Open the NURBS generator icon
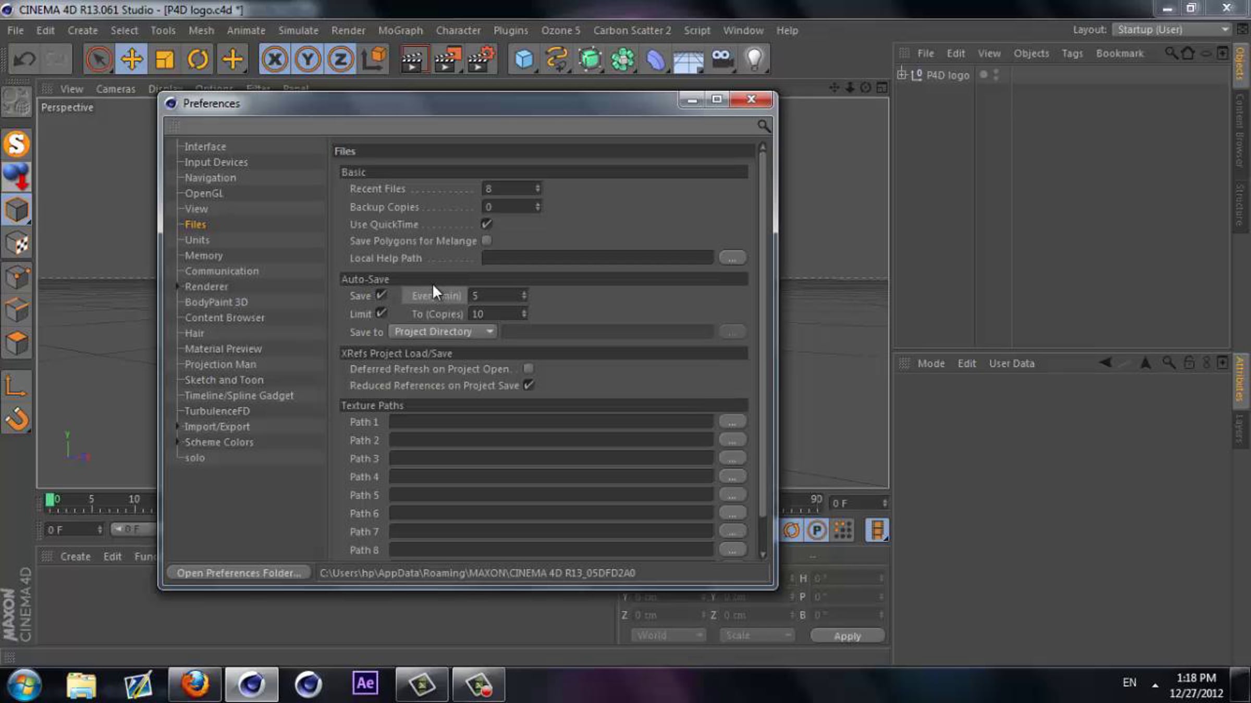Screen dimensions: 1251x703 [590, 59]
